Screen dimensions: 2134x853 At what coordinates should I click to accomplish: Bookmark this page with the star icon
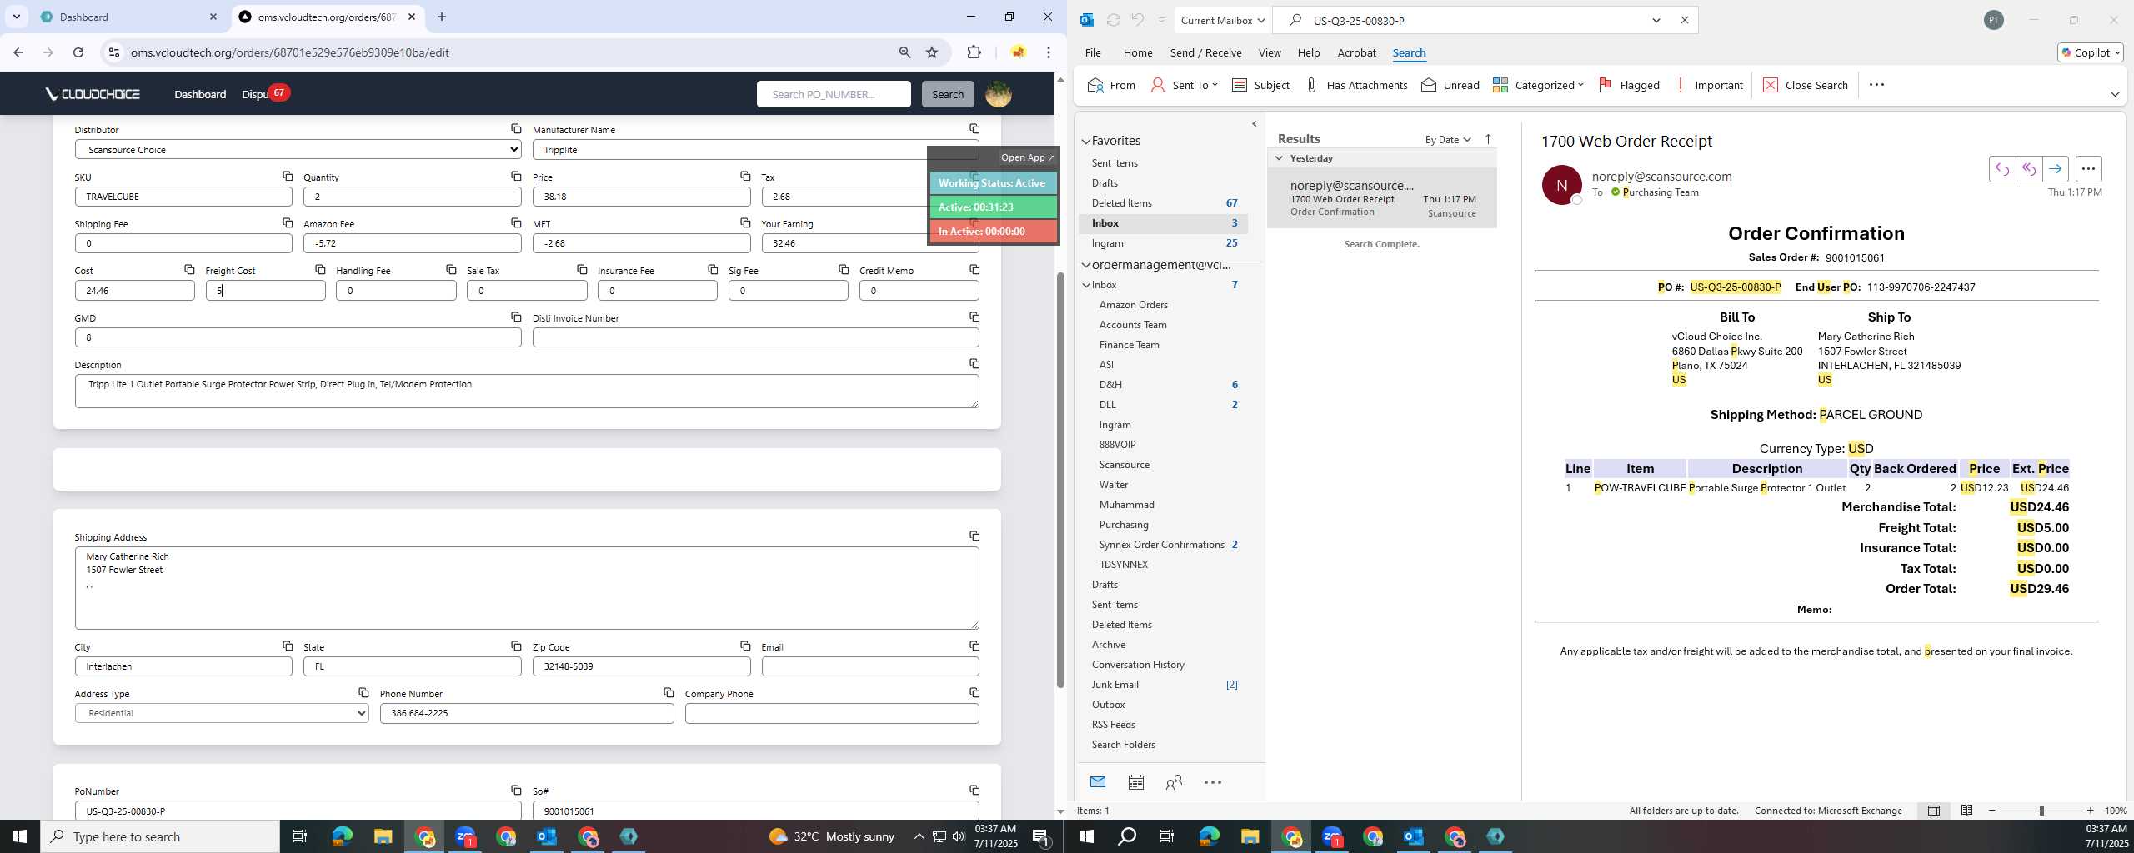pyautogui.click(x=932, y=52)
